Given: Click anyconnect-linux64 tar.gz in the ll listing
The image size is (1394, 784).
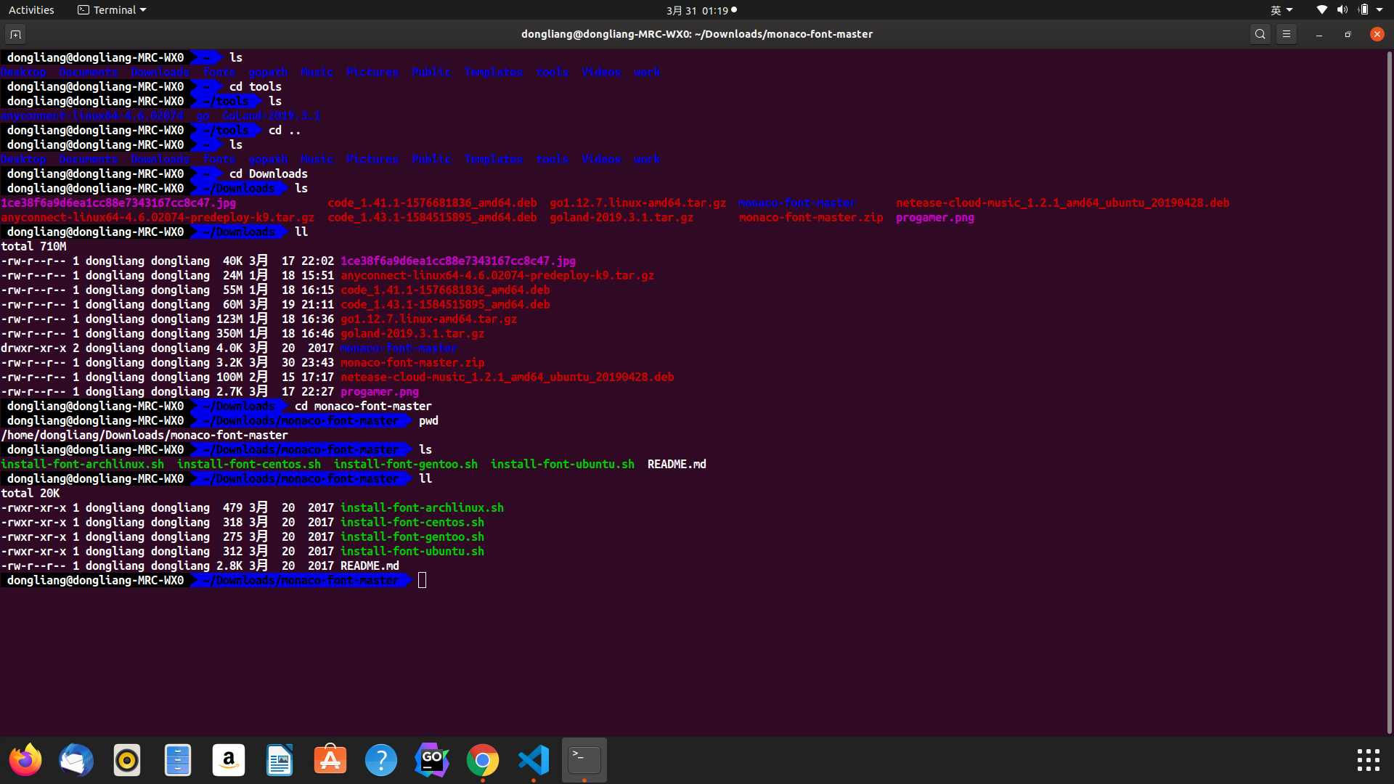Looking at the screenshot, I should pos(497,275).
